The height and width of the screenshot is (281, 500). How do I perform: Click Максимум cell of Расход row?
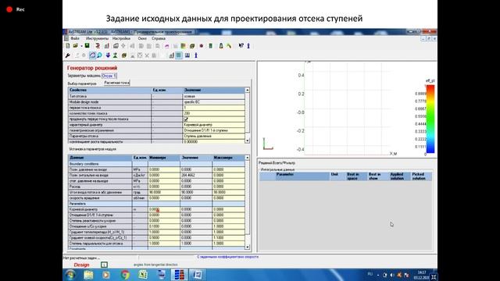pyautogui.click(x=229, y=187)
